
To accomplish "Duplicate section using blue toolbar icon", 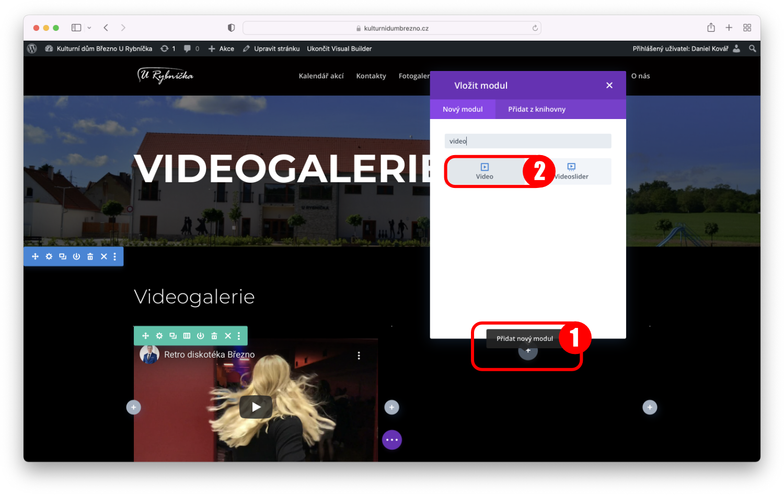I will coord(63,256).
